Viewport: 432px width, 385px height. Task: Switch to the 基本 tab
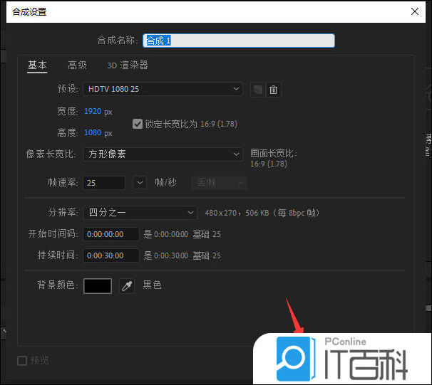[37, 65]
